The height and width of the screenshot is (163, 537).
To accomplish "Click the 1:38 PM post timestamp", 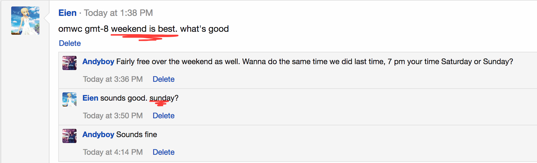I will (118, 13).
